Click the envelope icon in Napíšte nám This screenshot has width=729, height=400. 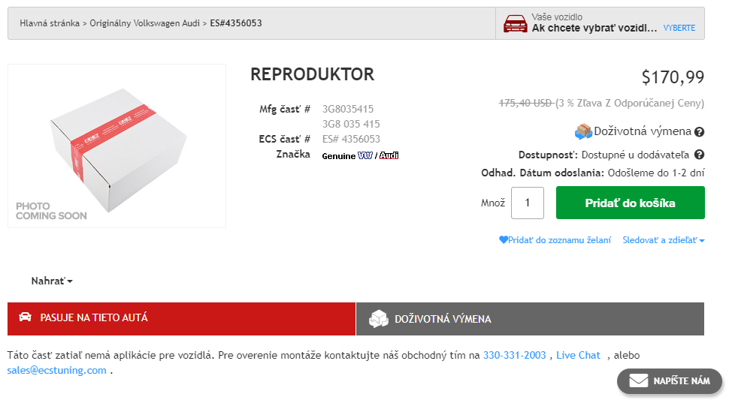638,381
